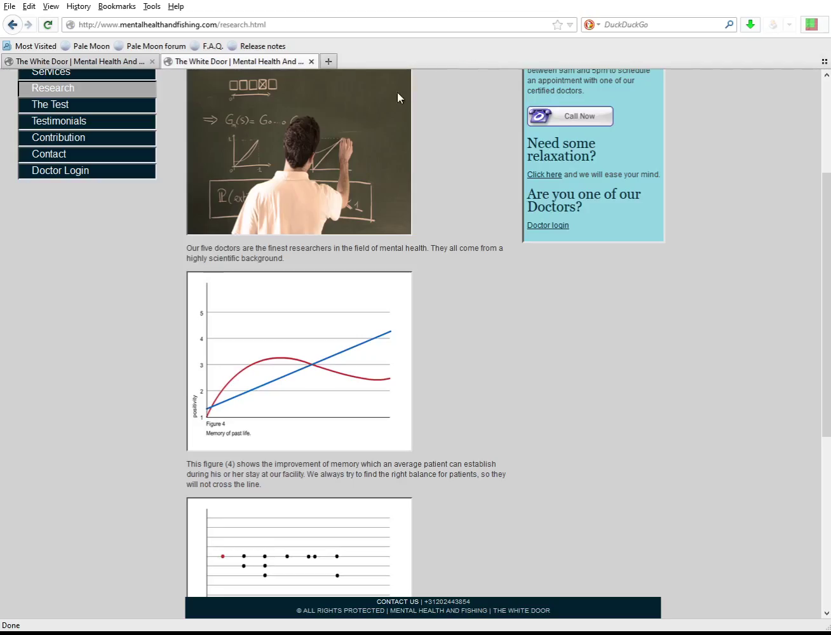Screen dimensions: 831x635
Task: Open the Downloads green arrow button
Action: [750, 25]
